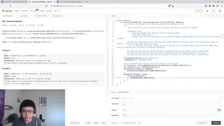
Task: Open LeetCode notifications bell
Action: point(208,11)
